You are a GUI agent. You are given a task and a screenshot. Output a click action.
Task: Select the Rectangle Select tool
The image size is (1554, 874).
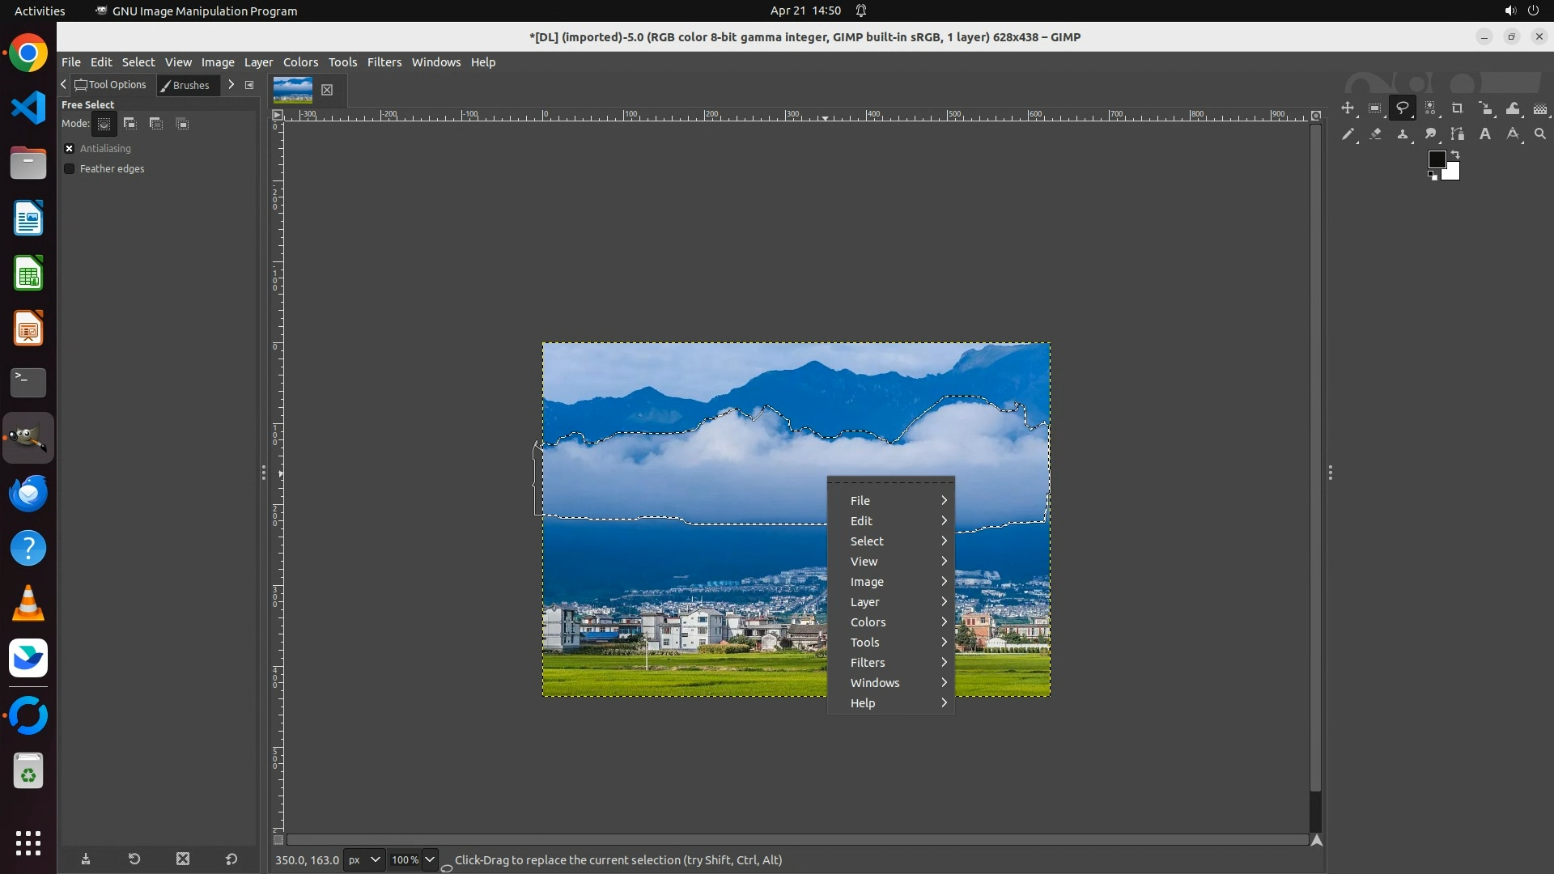pos(1375,108)
